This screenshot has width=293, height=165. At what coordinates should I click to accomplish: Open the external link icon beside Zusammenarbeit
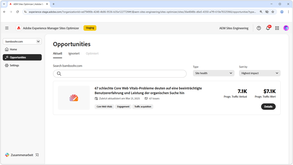(x=37, y=155)
